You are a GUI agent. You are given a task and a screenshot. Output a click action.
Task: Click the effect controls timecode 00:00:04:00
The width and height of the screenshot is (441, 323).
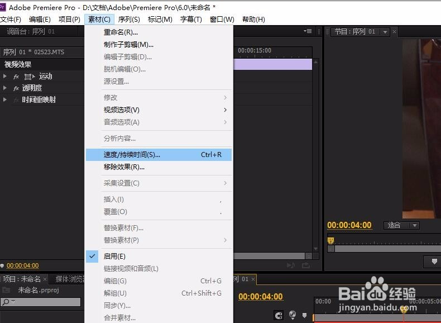pos(23,265)
